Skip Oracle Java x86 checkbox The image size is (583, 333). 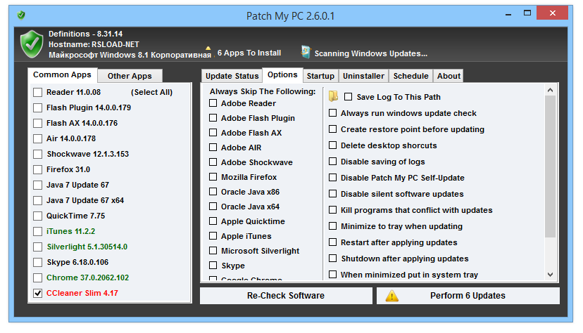pos(213,192)
